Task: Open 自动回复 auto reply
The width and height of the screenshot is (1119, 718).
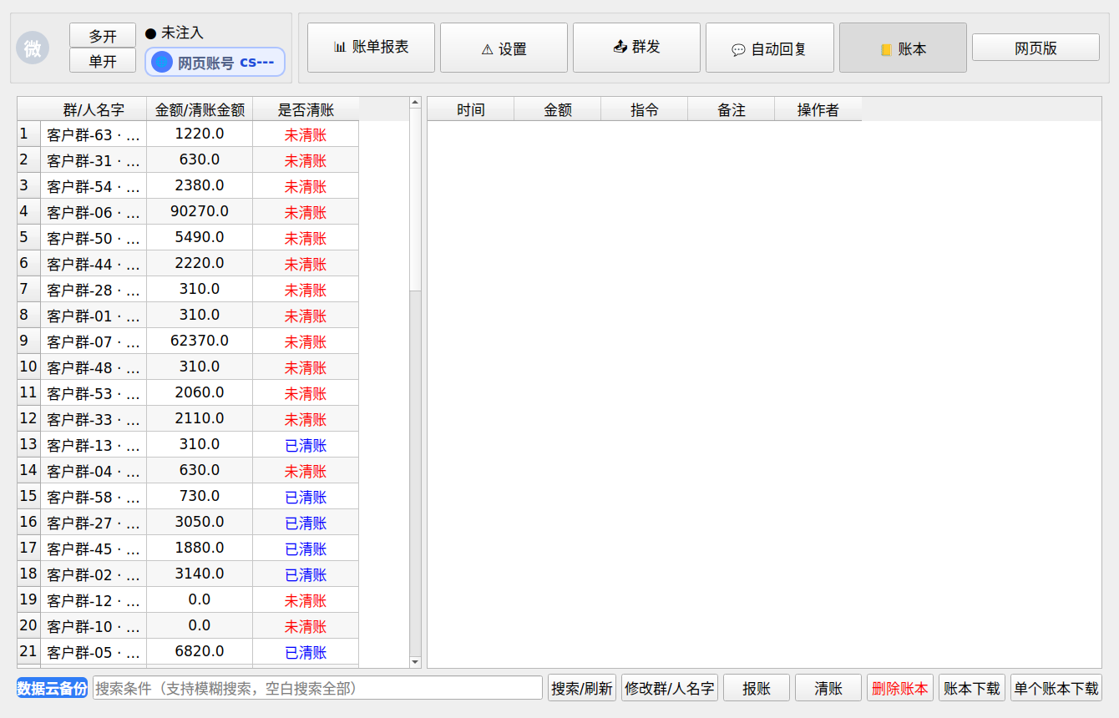Action: (x=769, y=48)
